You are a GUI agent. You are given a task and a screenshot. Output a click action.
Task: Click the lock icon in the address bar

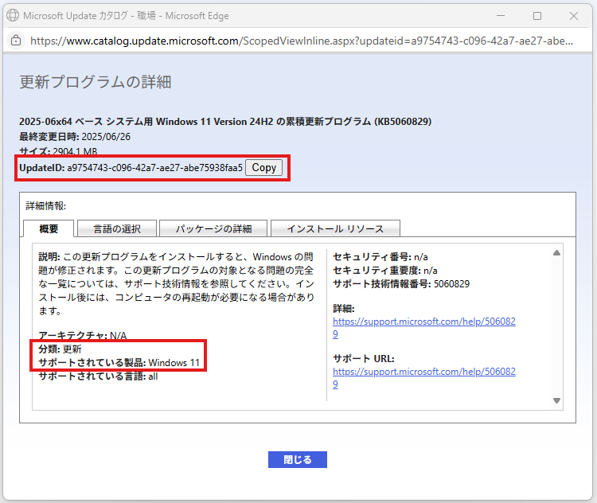coord(16,41)
